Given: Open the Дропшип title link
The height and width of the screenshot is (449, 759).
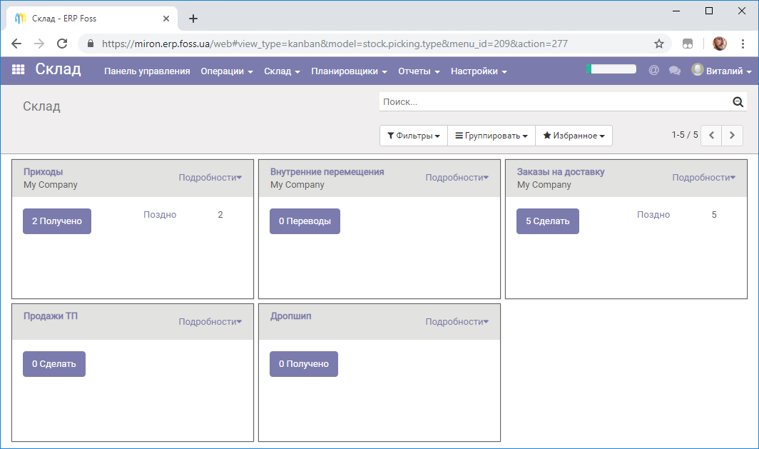Looking at the screenshot, I should 290,316.
